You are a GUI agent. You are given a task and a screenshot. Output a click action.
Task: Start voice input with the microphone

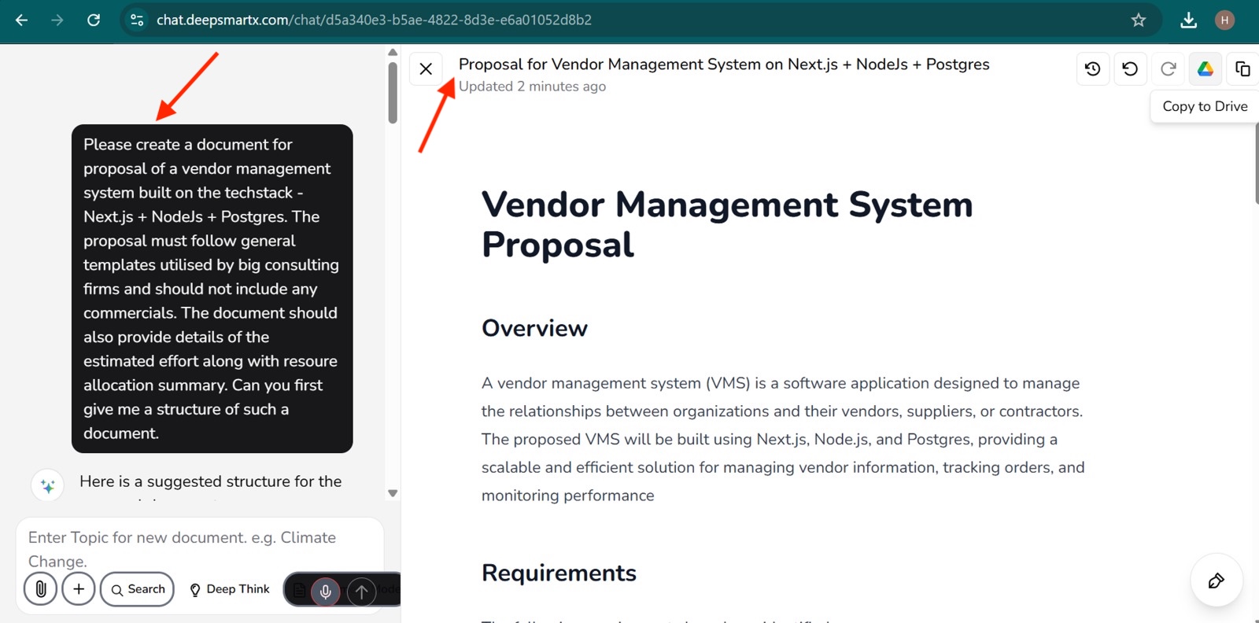coord(325,591)
